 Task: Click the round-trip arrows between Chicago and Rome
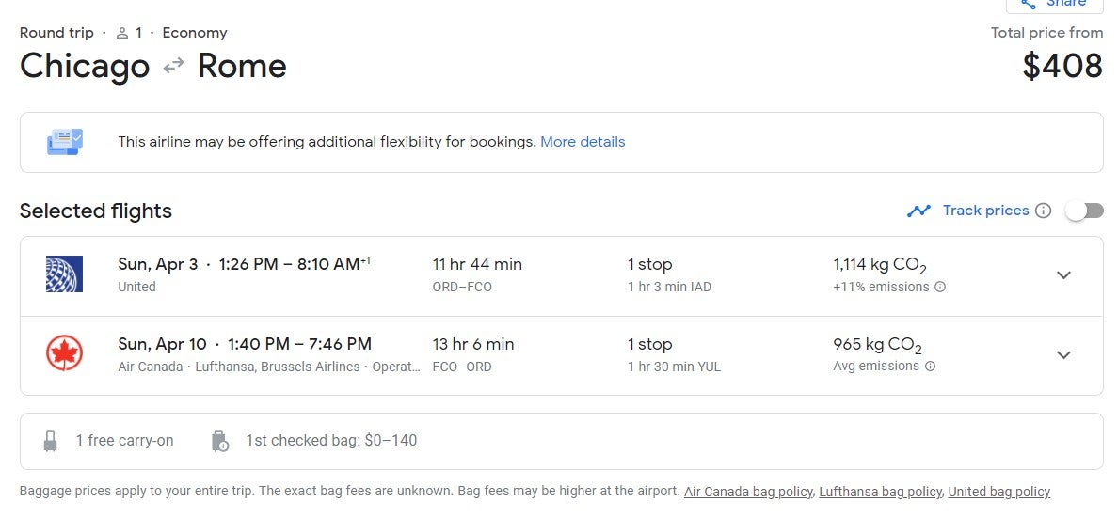tap(173, 67)
